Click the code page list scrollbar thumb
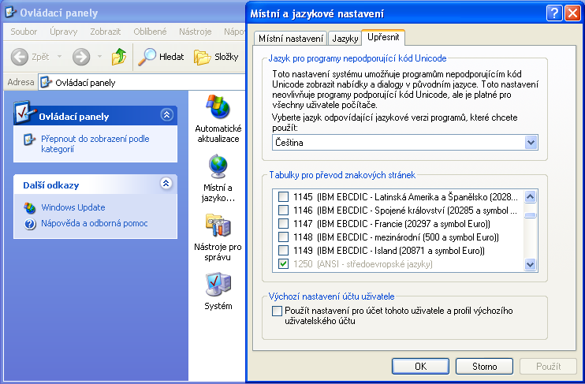This screenshot has height=384, width=585. 530,215
